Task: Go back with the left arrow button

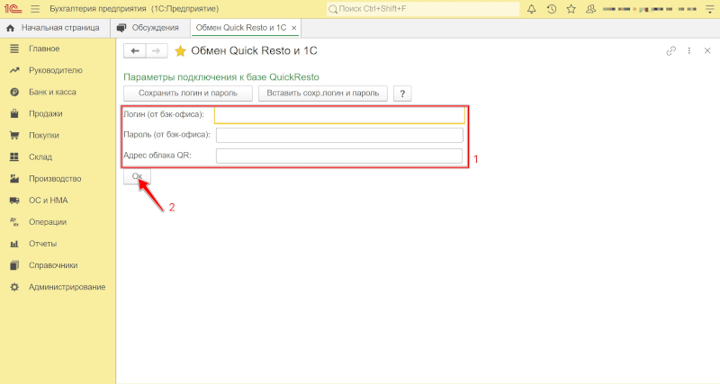Action: [x=134, y=51]
